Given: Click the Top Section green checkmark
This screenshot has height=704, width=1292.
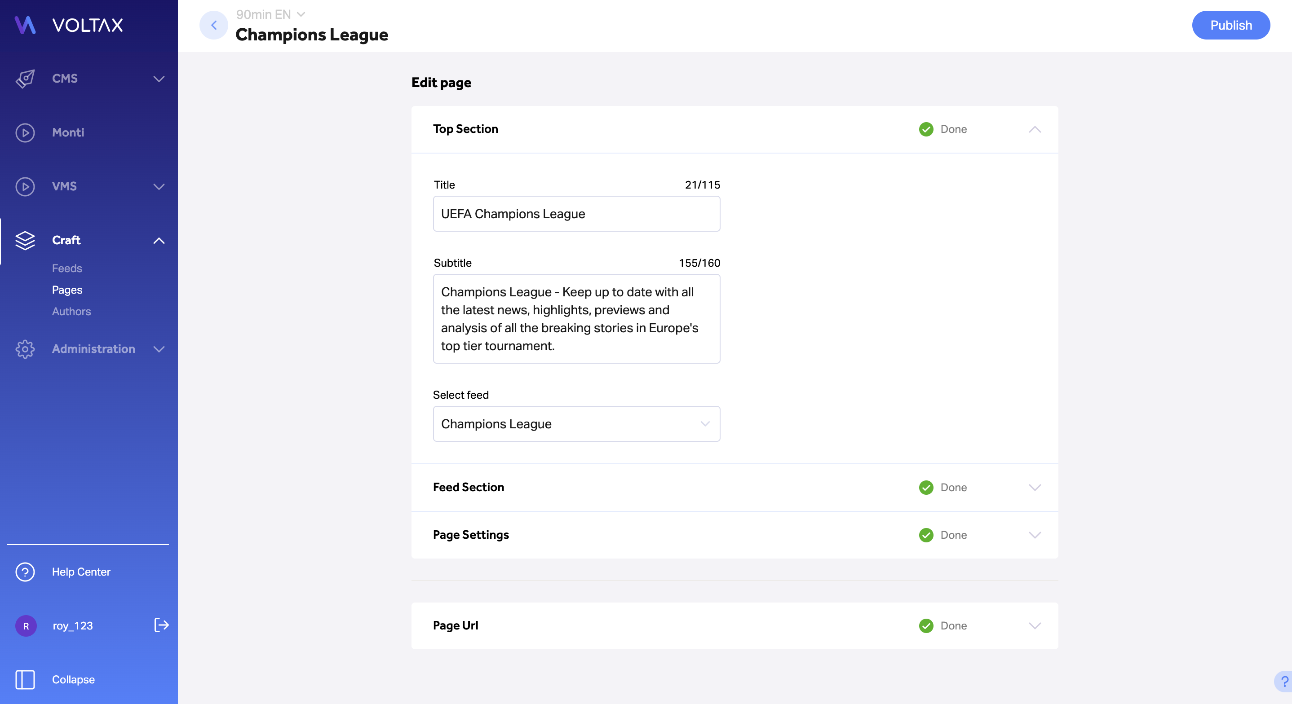Looking at the screenshot, I should 926,129.
